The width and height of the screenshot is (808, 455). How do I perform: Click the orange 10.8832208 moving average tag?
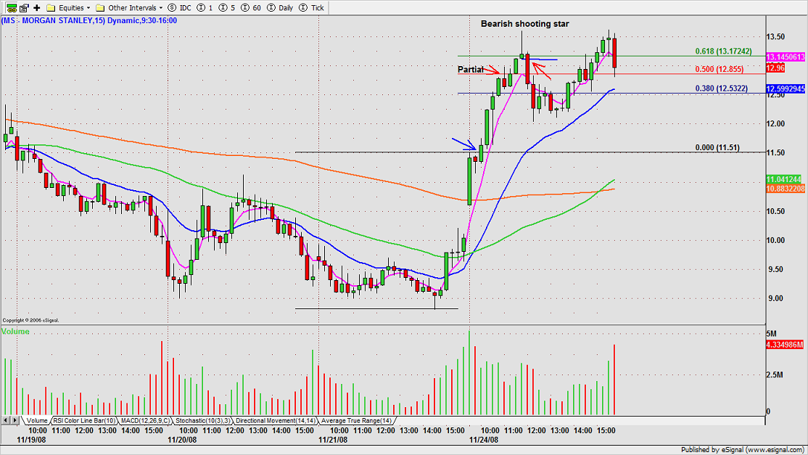pos(786,189)
